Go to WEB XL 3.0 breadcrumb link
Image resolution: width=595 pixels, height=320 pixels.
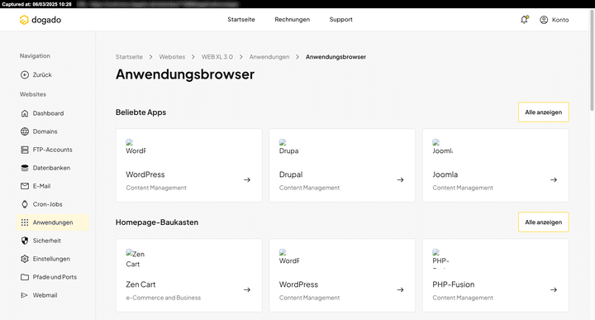[x=217, y=57]
